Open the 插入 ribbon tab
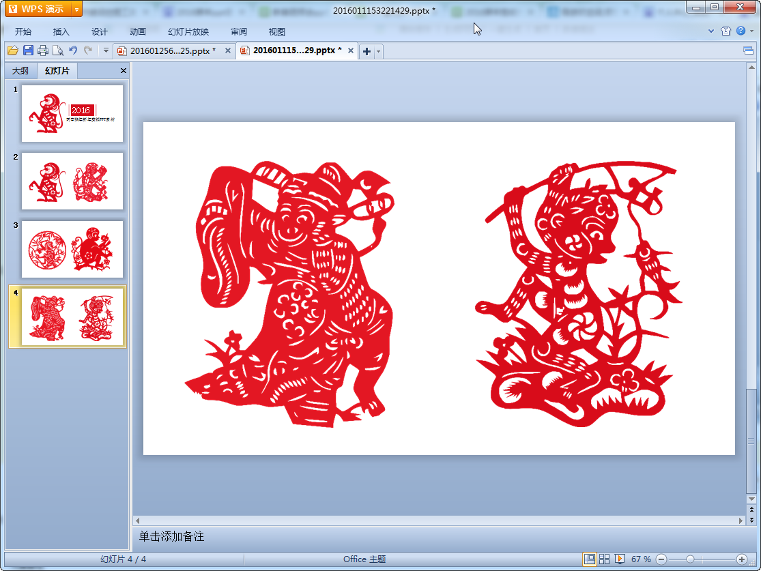The width and height of the screenshot is (761, 571). pyautogui.click(x=61, y=31)
